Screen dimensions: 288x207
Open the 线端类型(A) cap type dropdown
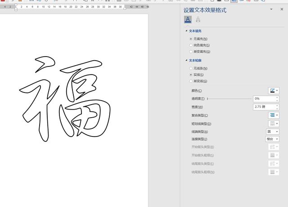273,132
